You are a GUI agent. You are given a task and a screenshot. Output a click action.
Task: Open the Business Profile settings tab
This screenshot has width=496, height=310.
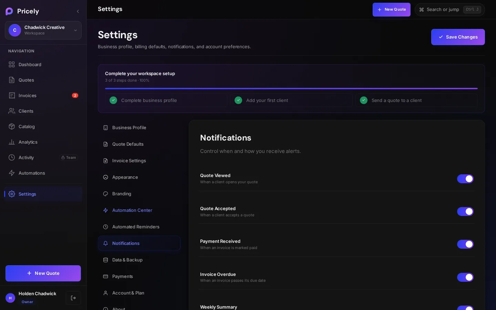[139, 127]
